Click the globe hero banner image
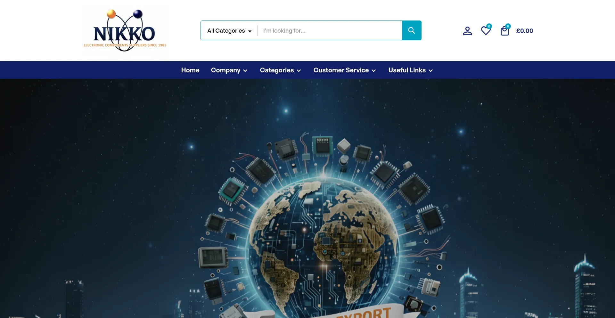 pos(307,199)
